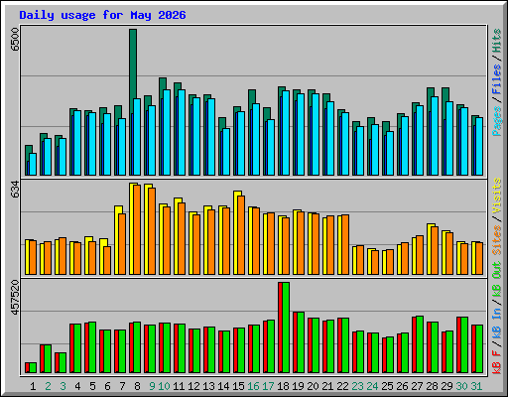This screenshot has height=397, width=508.
Task: Click day 16 on the x-axis
Action: pyautogui.click(x=253, y=386)
